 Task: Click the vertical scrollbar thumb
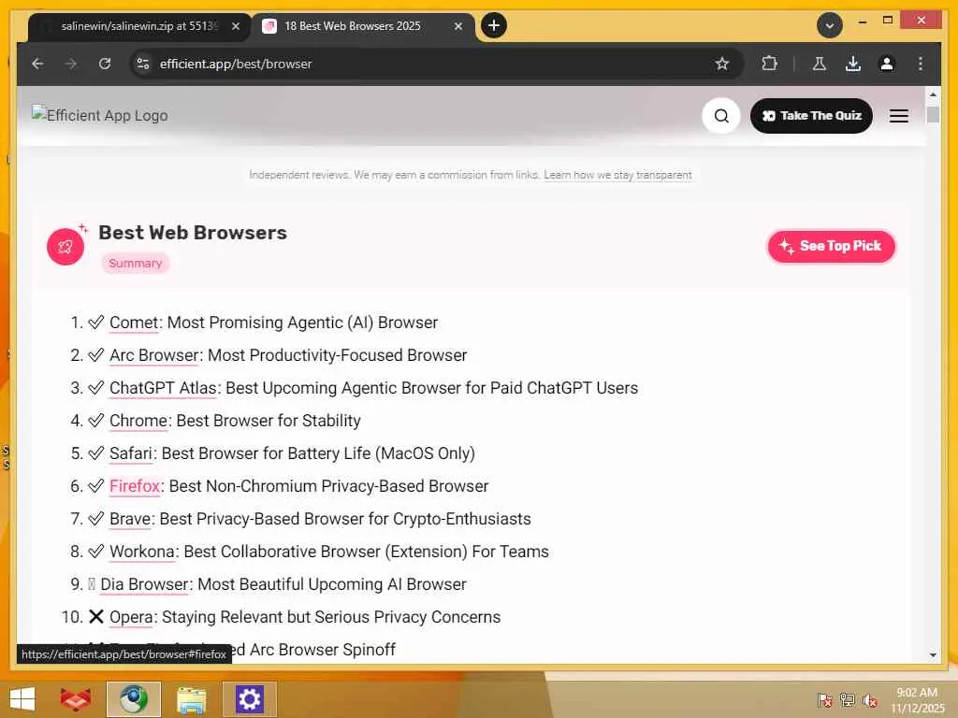933,115
